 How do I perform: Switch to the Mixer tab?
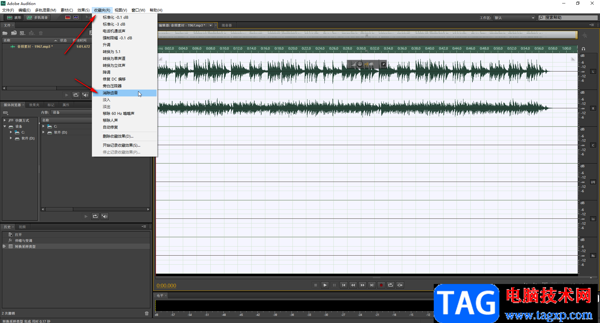coord(227,25)
